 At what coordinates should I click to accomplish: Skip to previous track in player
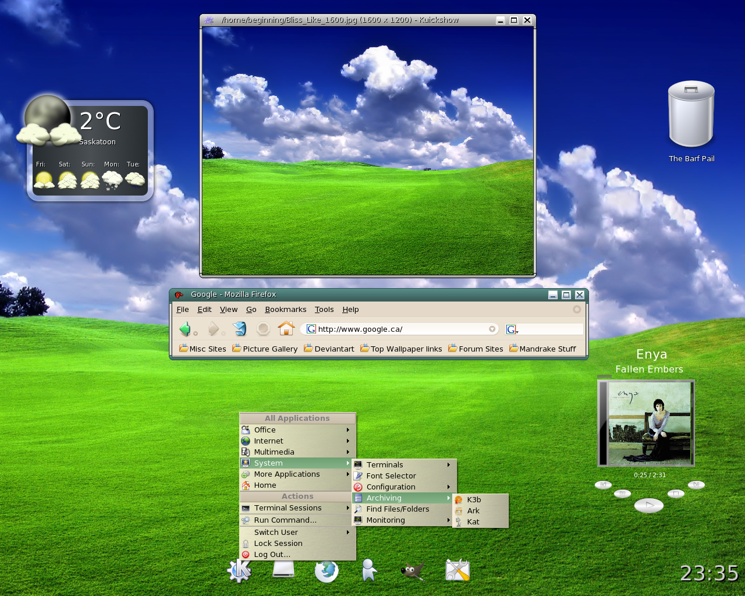(x=604, y=485)
